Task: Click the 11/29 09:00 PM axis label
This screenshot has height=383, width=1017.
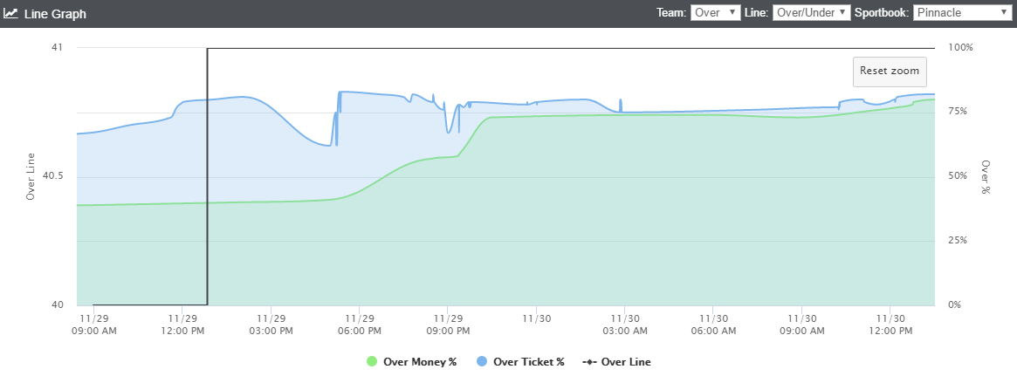Action: (x=448, y=325)
